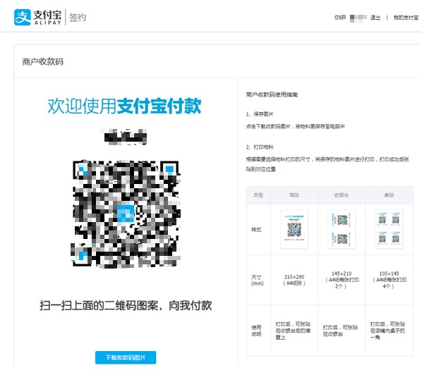Click the 桌贴 four-code preview thumbnail

pos(389,229)
